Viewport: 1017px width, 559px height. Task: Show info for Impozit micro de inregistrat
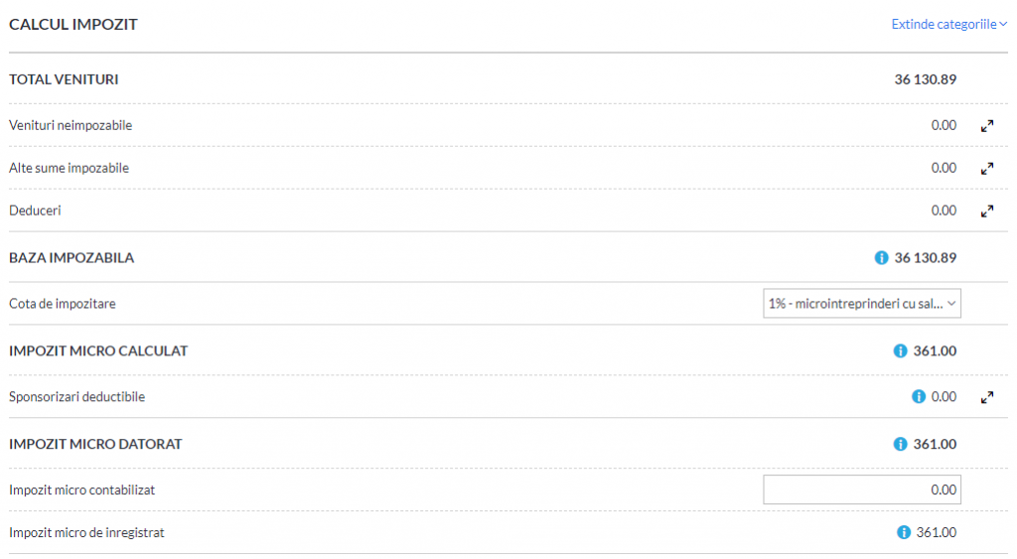(x=903, y=532)
